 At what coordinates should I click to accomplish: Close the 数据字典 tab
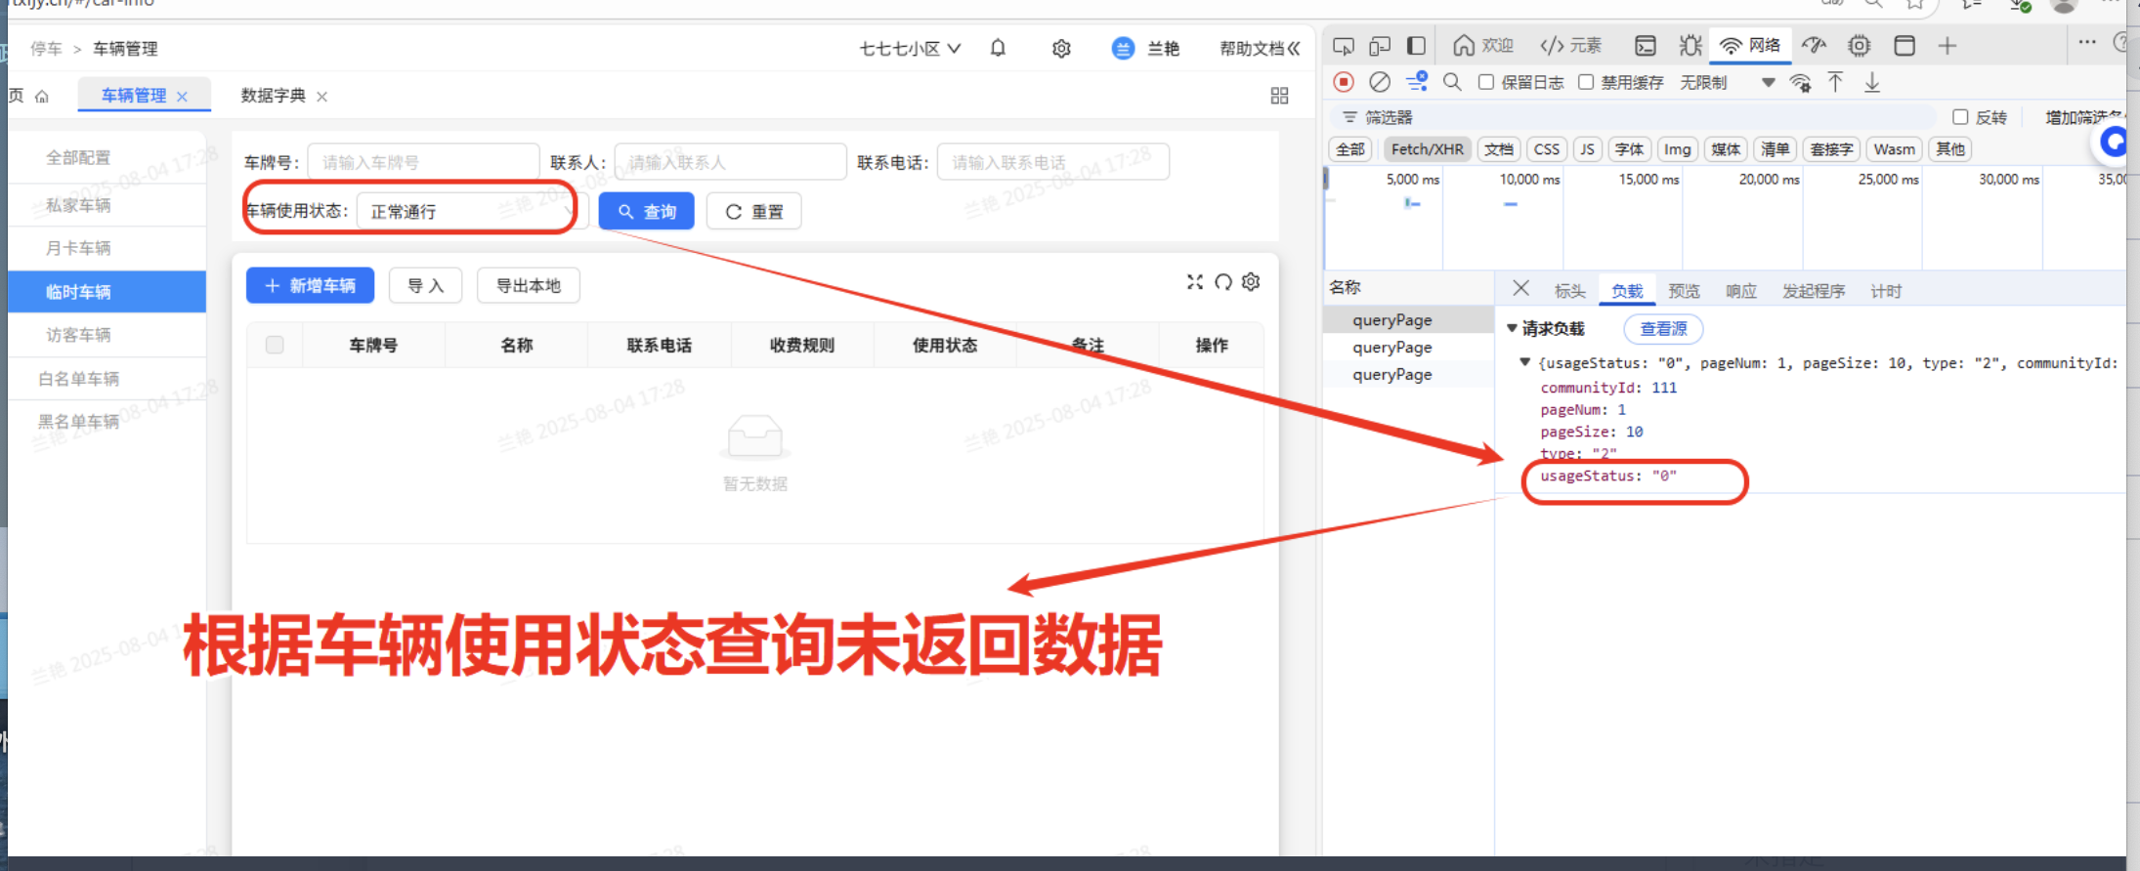[x=321, y=97]
